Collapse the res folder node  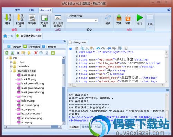7,58
